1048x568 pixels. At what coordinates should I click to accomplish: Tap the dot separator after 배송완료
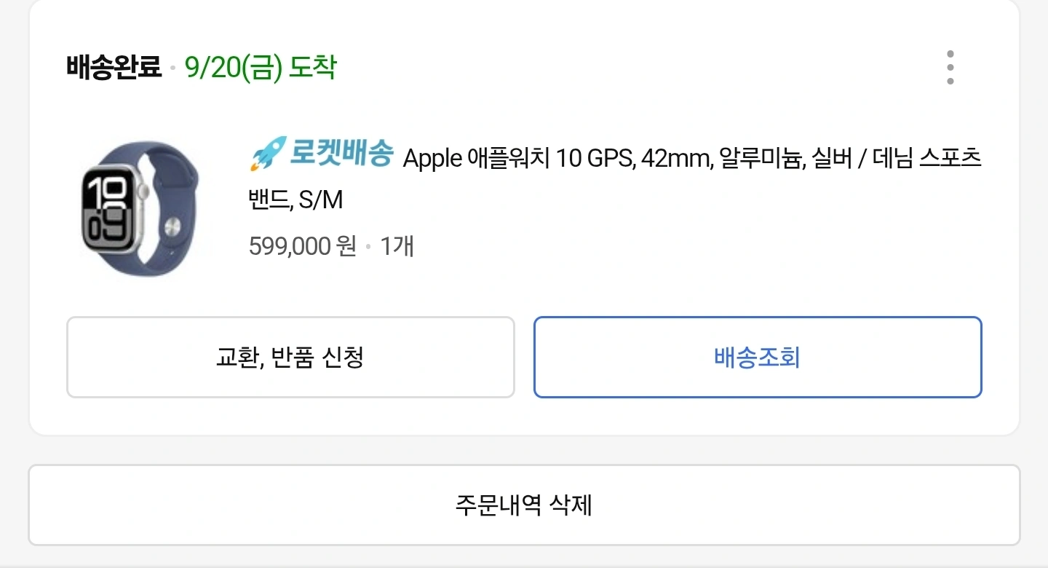(x=173, y=68)
